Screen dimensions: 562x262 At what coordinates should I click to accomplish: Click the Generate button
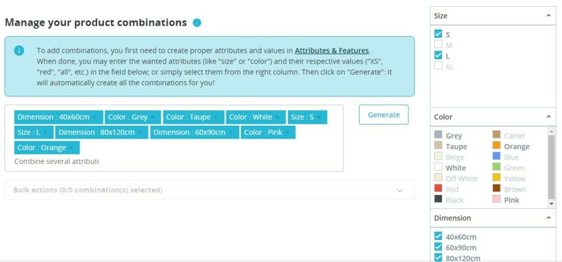[x=384, y=115]
